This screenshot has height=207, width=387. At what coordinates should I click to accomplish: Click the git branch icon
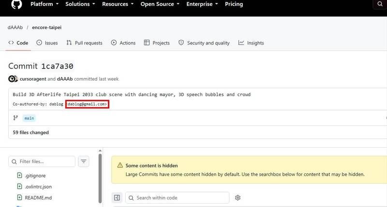coord(15,118)
